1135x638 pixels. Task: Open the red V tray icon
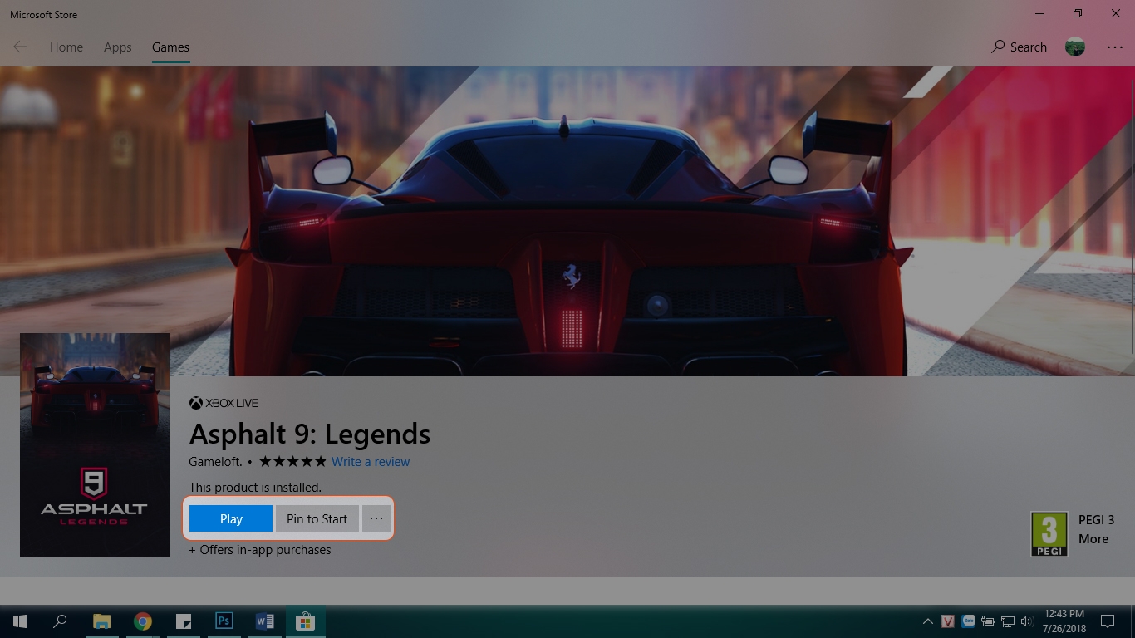pyautogui.click(x=948, y=621)
